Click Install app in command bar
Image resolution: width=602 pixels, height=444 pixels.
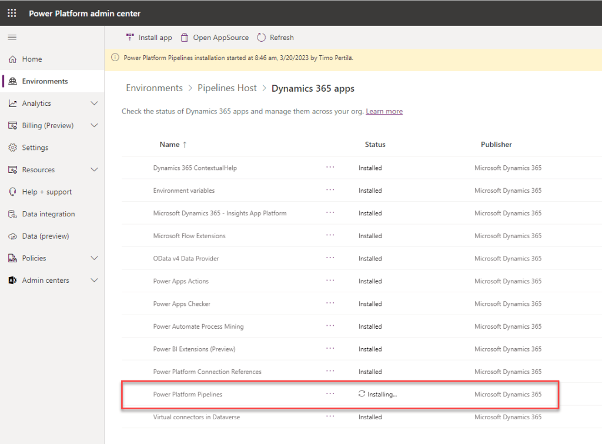point(149,38)
